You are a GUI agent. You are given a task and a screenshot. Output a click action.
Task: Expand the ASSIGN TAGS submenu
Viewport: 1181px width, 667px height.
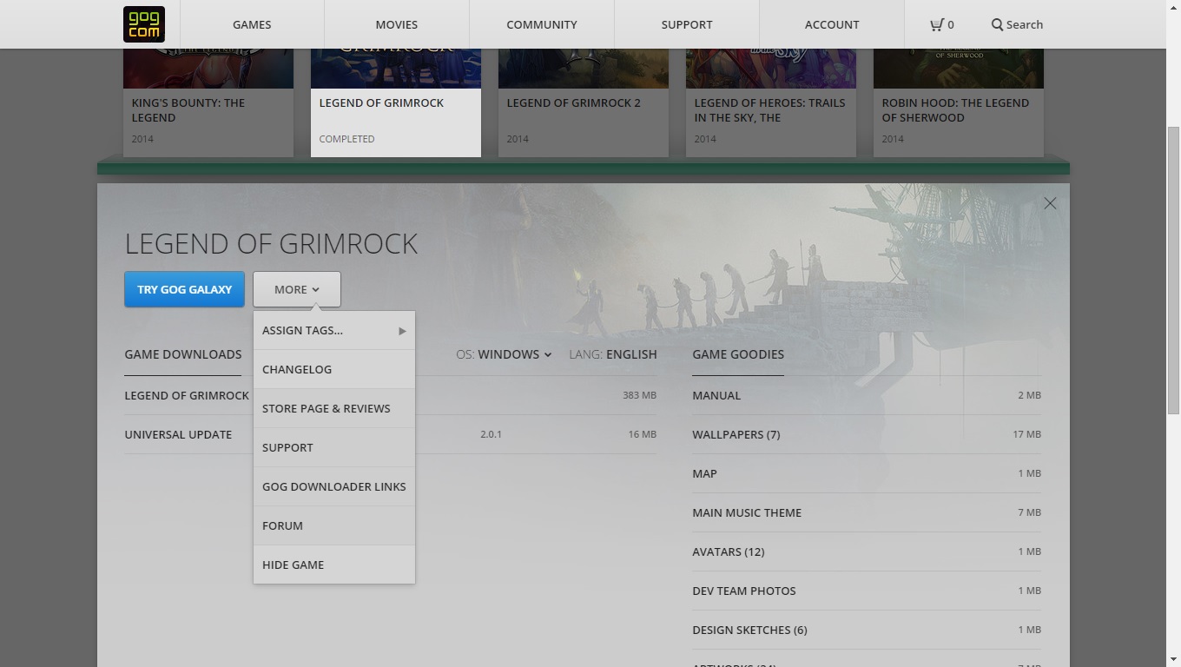[334, 330]
